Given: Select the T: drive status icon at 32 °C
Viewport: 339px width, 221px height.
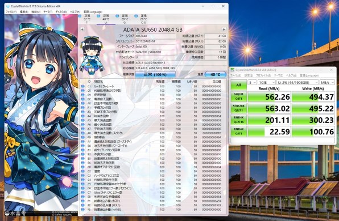Looking at the screenshot, I should point(80,16).
